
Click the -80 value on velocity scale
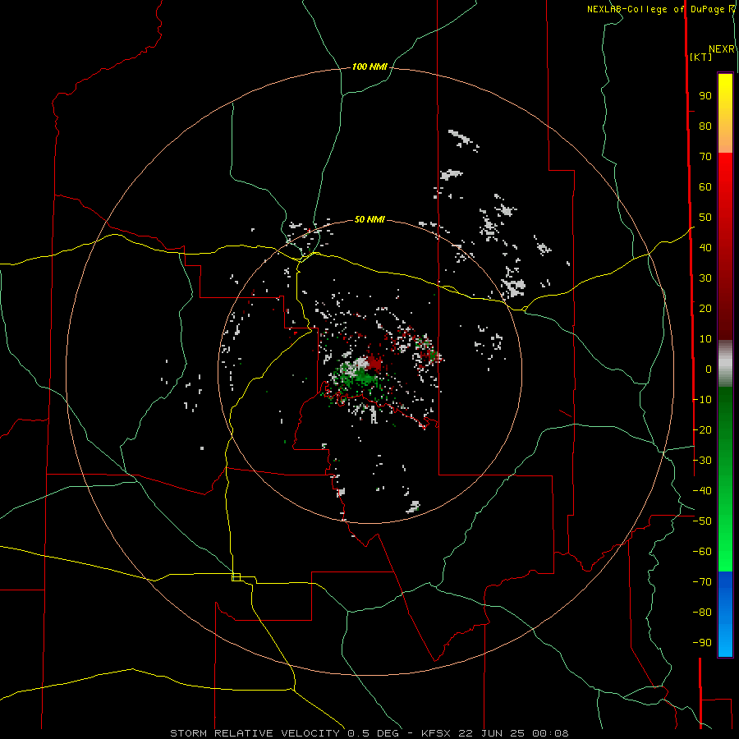[702, 613]
